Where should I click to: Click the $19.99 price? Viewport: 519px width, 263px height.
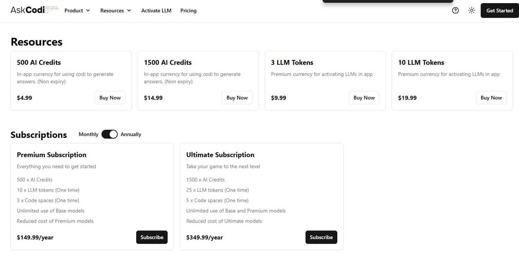point(407,98)
